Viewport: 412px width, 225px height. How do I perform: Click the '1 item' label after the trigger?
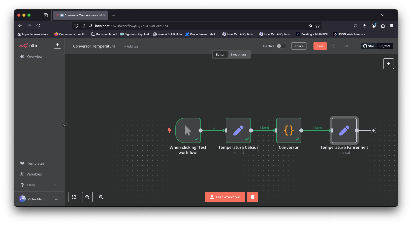214,128
